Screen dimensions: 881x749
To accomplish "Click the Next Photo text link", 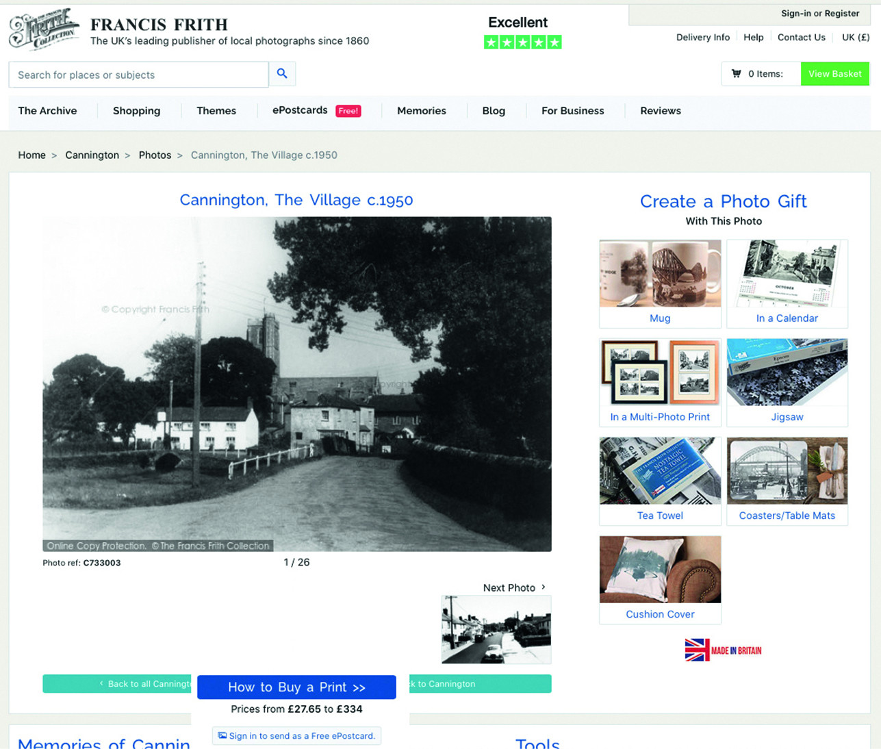I will click(509, 588).
